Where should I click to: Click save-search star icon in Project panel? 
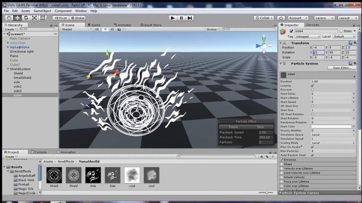click(273, 157)
